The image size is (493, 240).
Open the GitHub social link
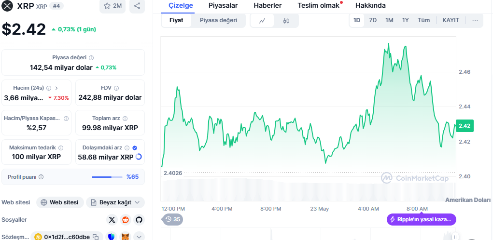139,220
